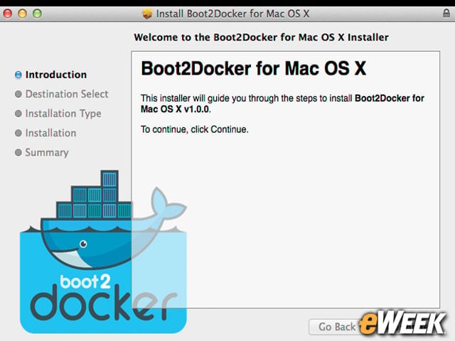Viewport: 455px width, 341px height.
Task: Select the Installation Type step
Action: coord(63,114)
